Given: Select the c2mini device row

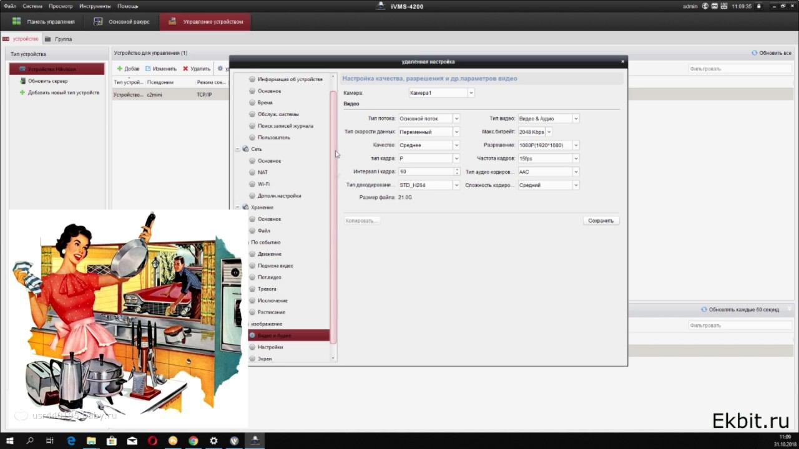Looking at the screenshot, I should point(170,94).
